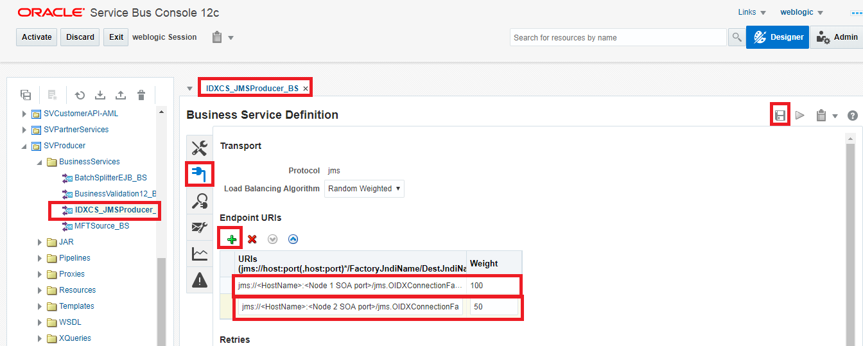Click the Weight column header
The width and height of the screenshot is (863, 346).
click(493, 263)
